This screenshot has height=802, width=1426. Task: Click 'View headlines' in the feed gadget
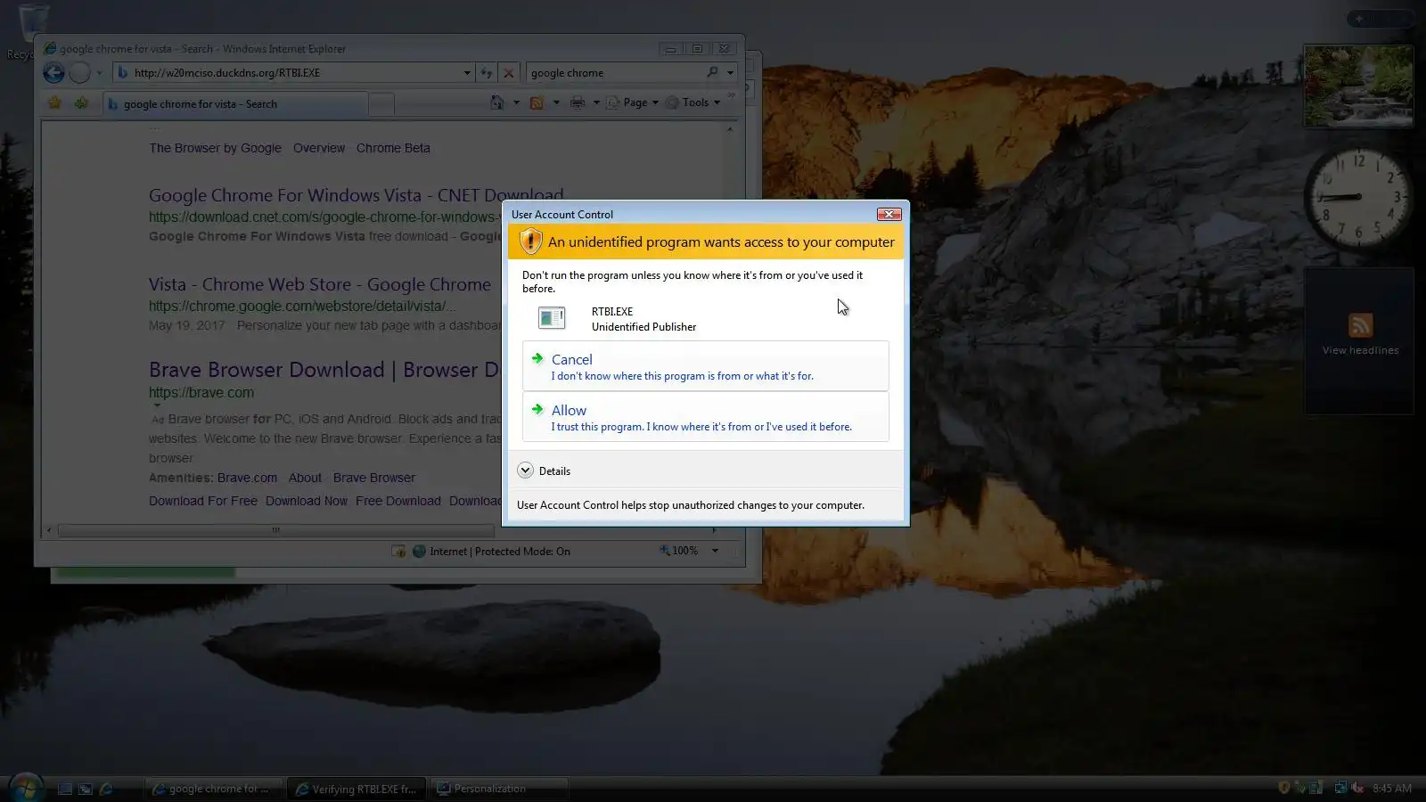click(x=1360, y=350)
